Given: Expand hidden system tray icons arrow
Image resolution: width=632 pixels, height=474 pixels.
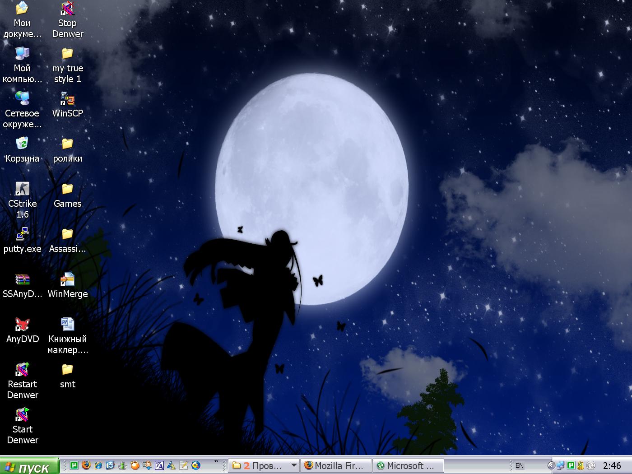Looking at the screenshot, I should [551, 465].
